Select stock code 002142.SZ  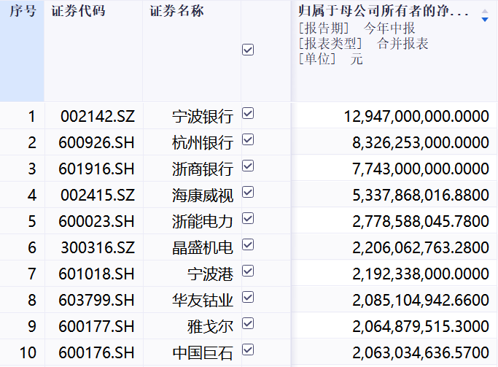98,116
